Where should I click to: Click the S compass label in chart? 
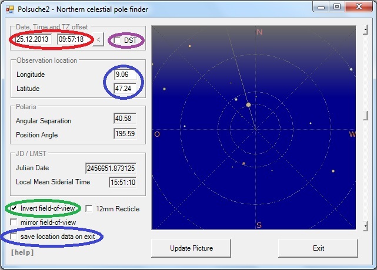(259, 225)
